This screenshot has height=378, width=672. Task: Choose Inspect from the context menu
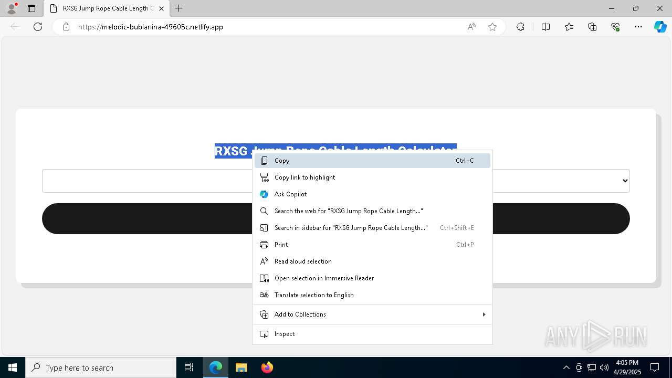click(x=372, y=334)
